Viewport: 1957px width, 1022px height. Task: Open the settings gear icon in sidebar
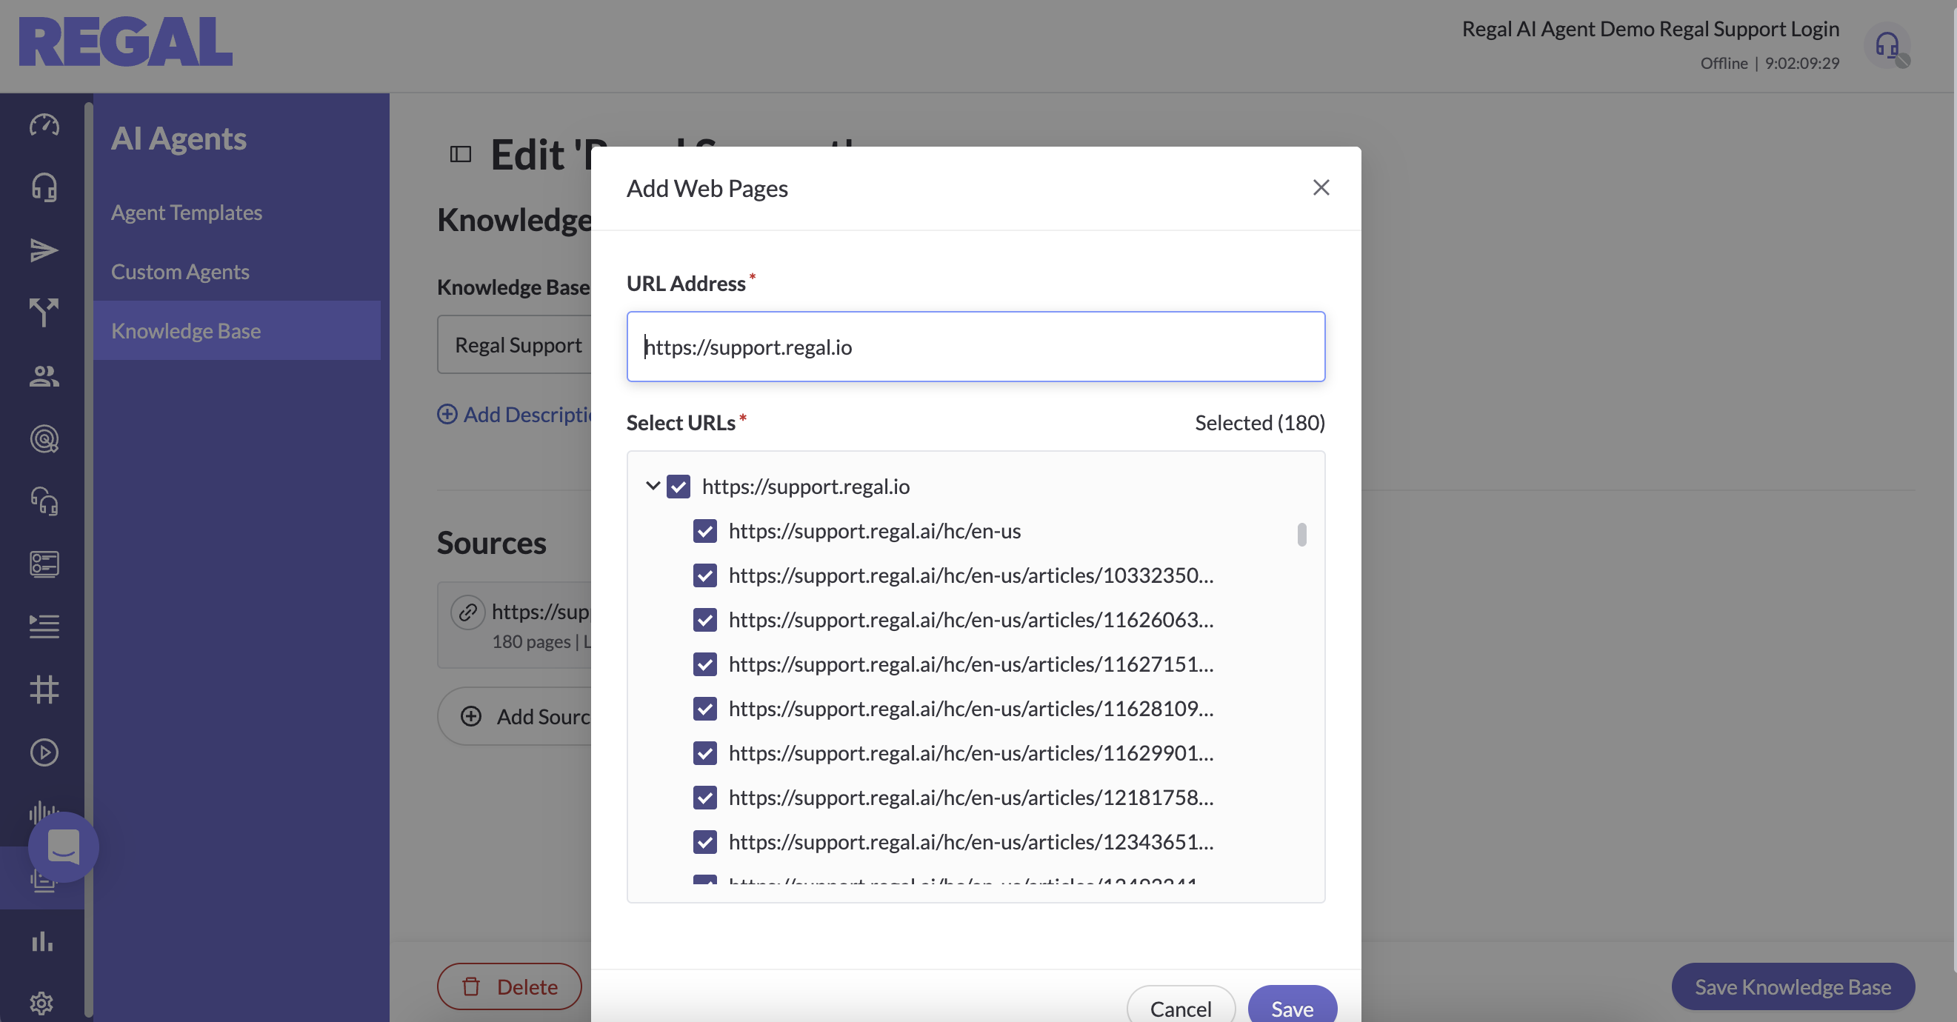coord(42,1003)
